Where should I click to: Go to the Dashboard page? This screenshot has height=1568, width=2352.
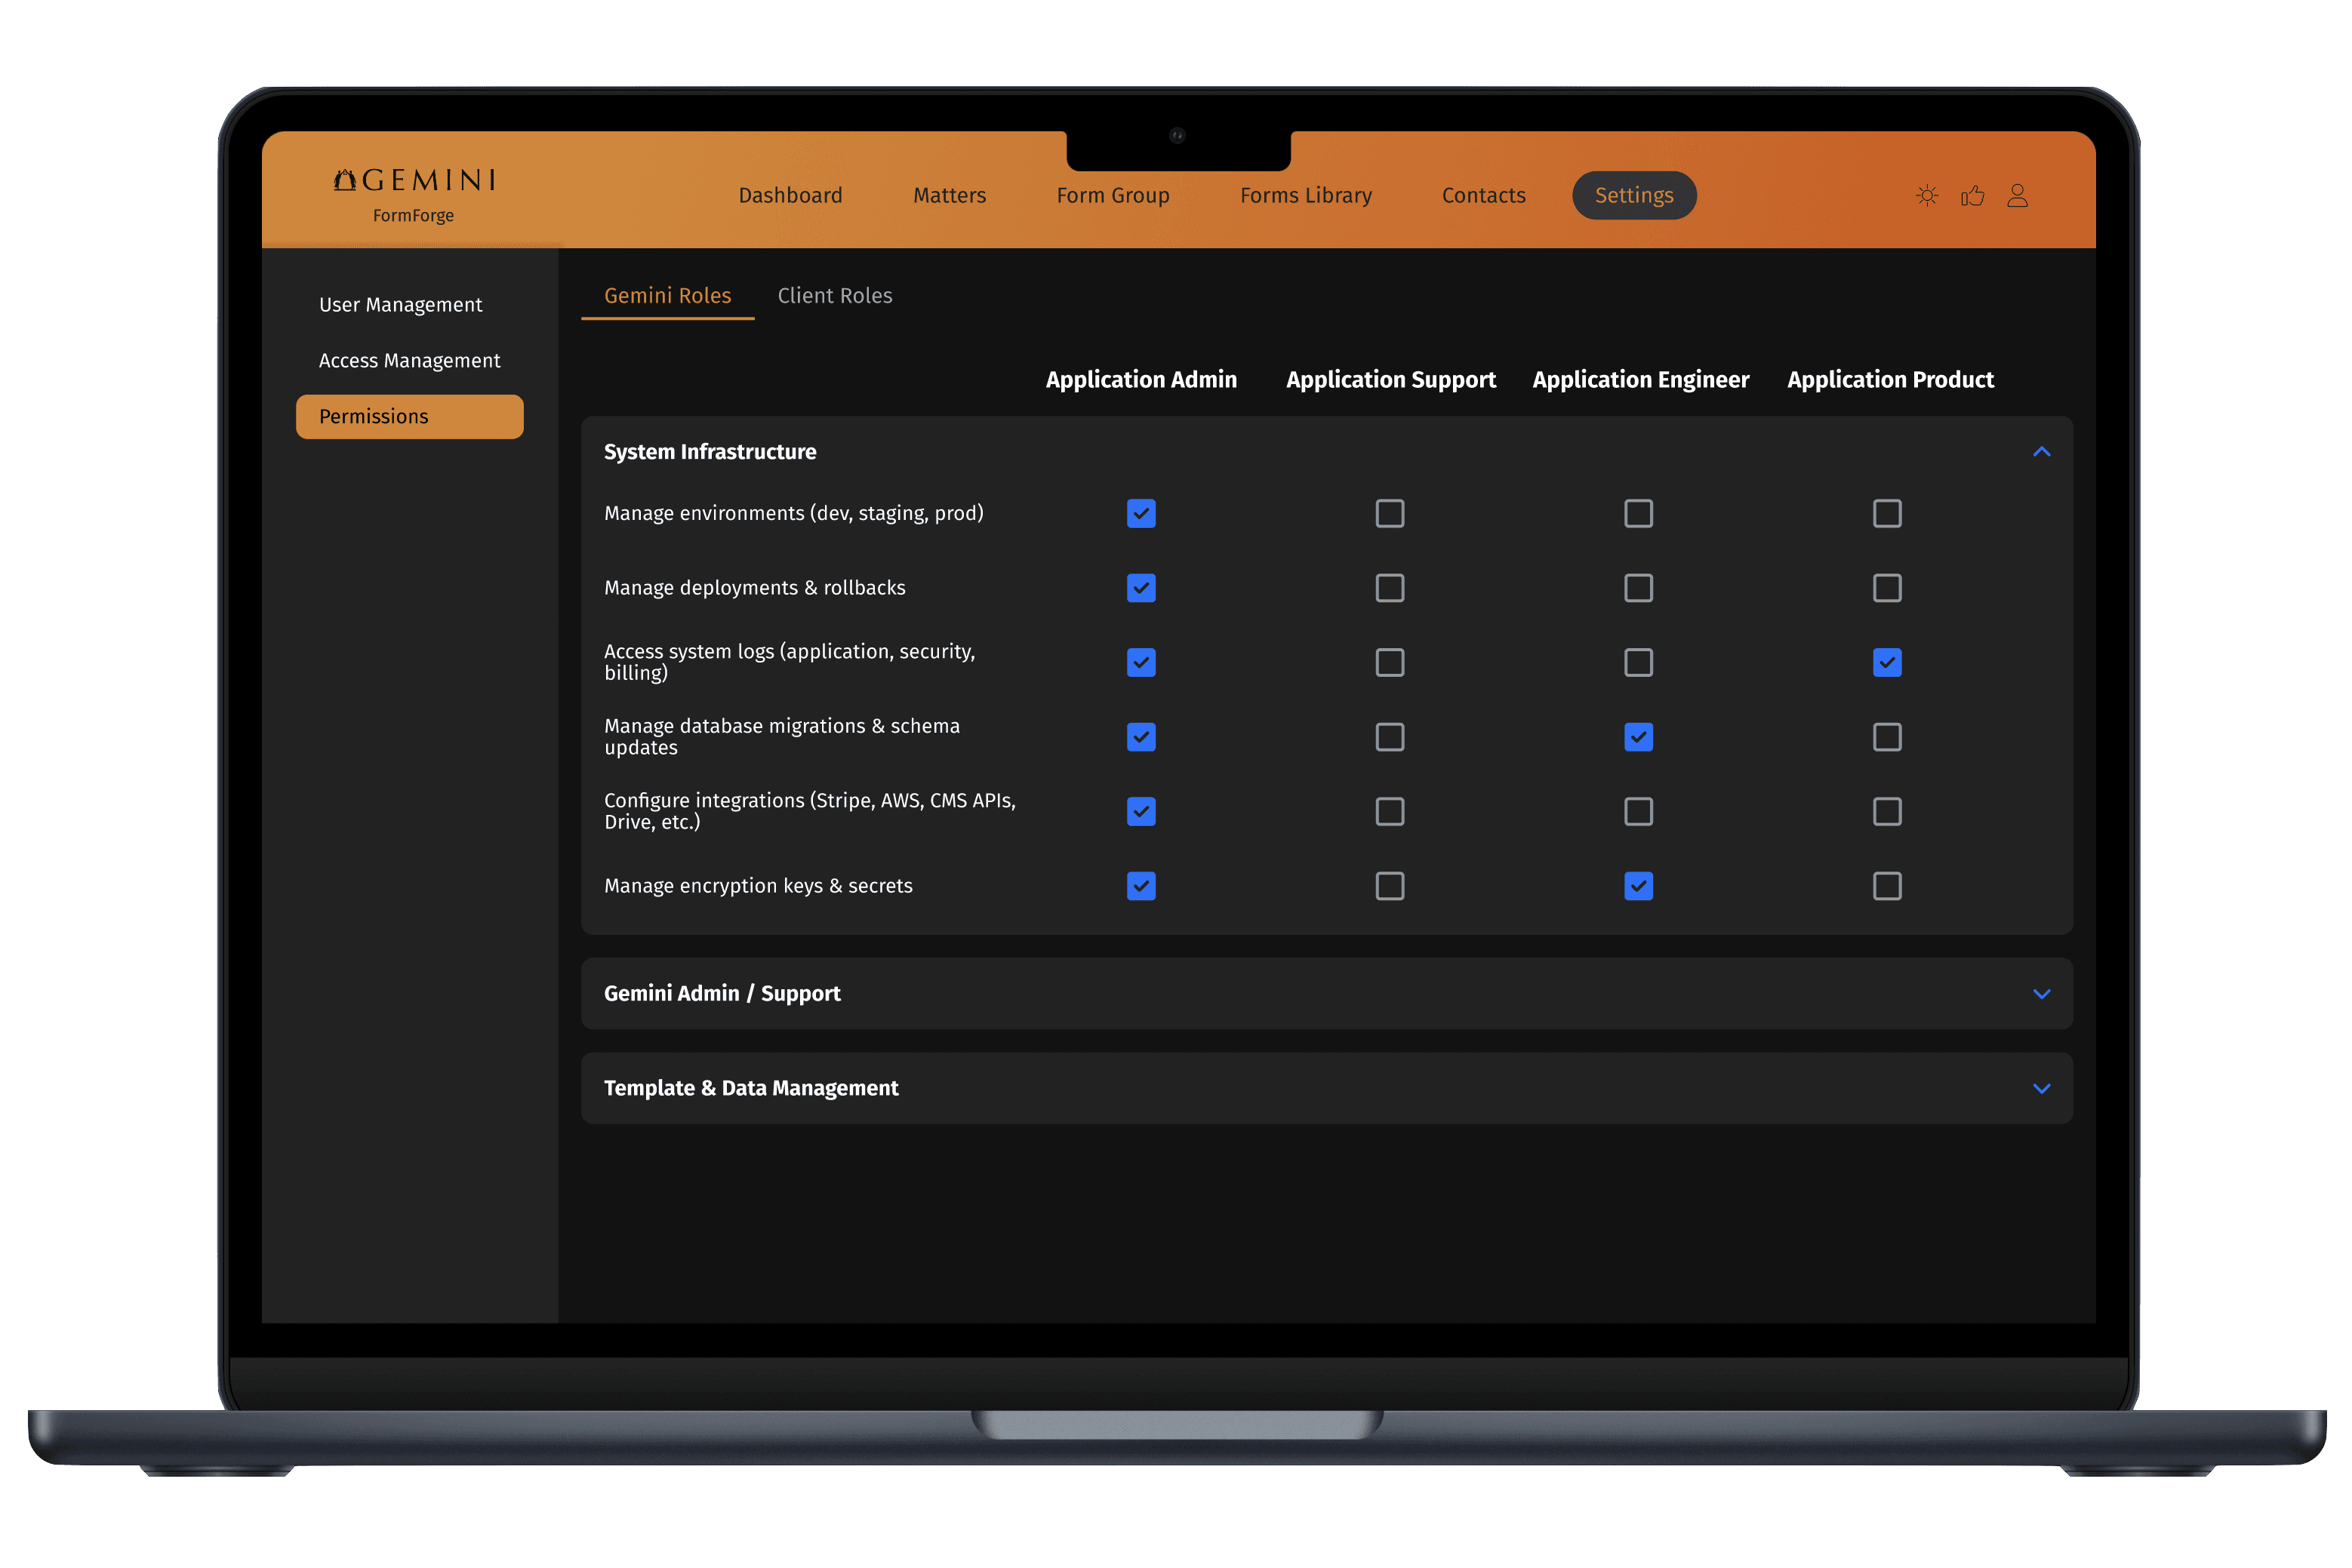coord(790,196)
